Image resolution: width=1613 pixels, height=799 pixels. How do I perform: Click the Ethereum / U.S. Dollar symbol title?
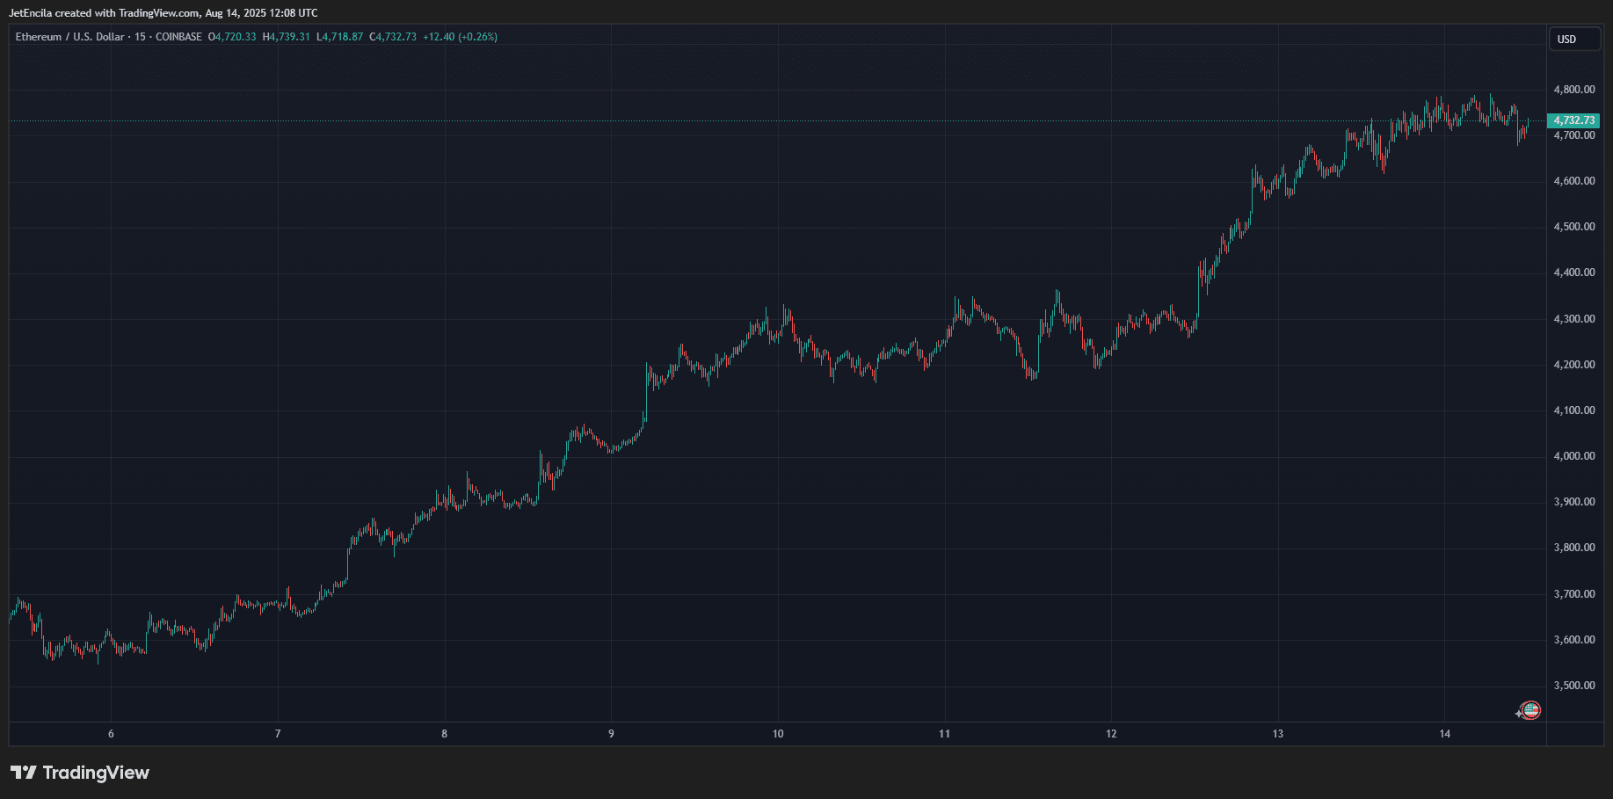pyautogui.click(x=70, y=37)
